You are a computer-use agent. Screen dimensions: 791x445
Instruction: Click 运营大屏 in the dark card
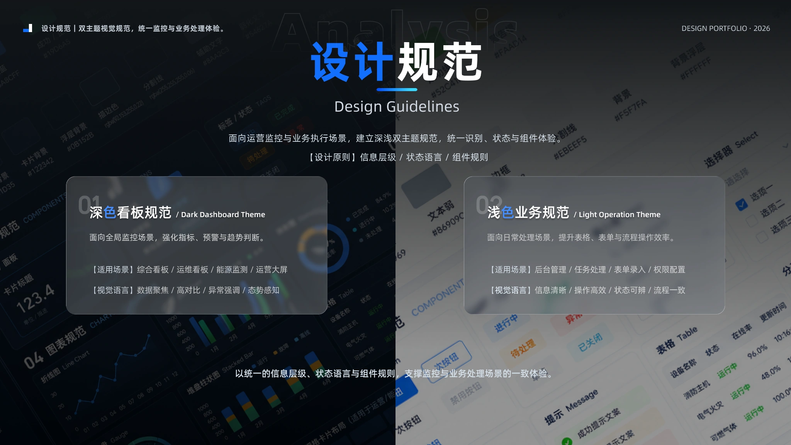(x=272, y=270)
